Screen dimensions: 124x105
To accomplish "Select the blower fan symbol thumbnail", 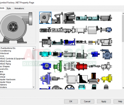I will click(45, 18).
